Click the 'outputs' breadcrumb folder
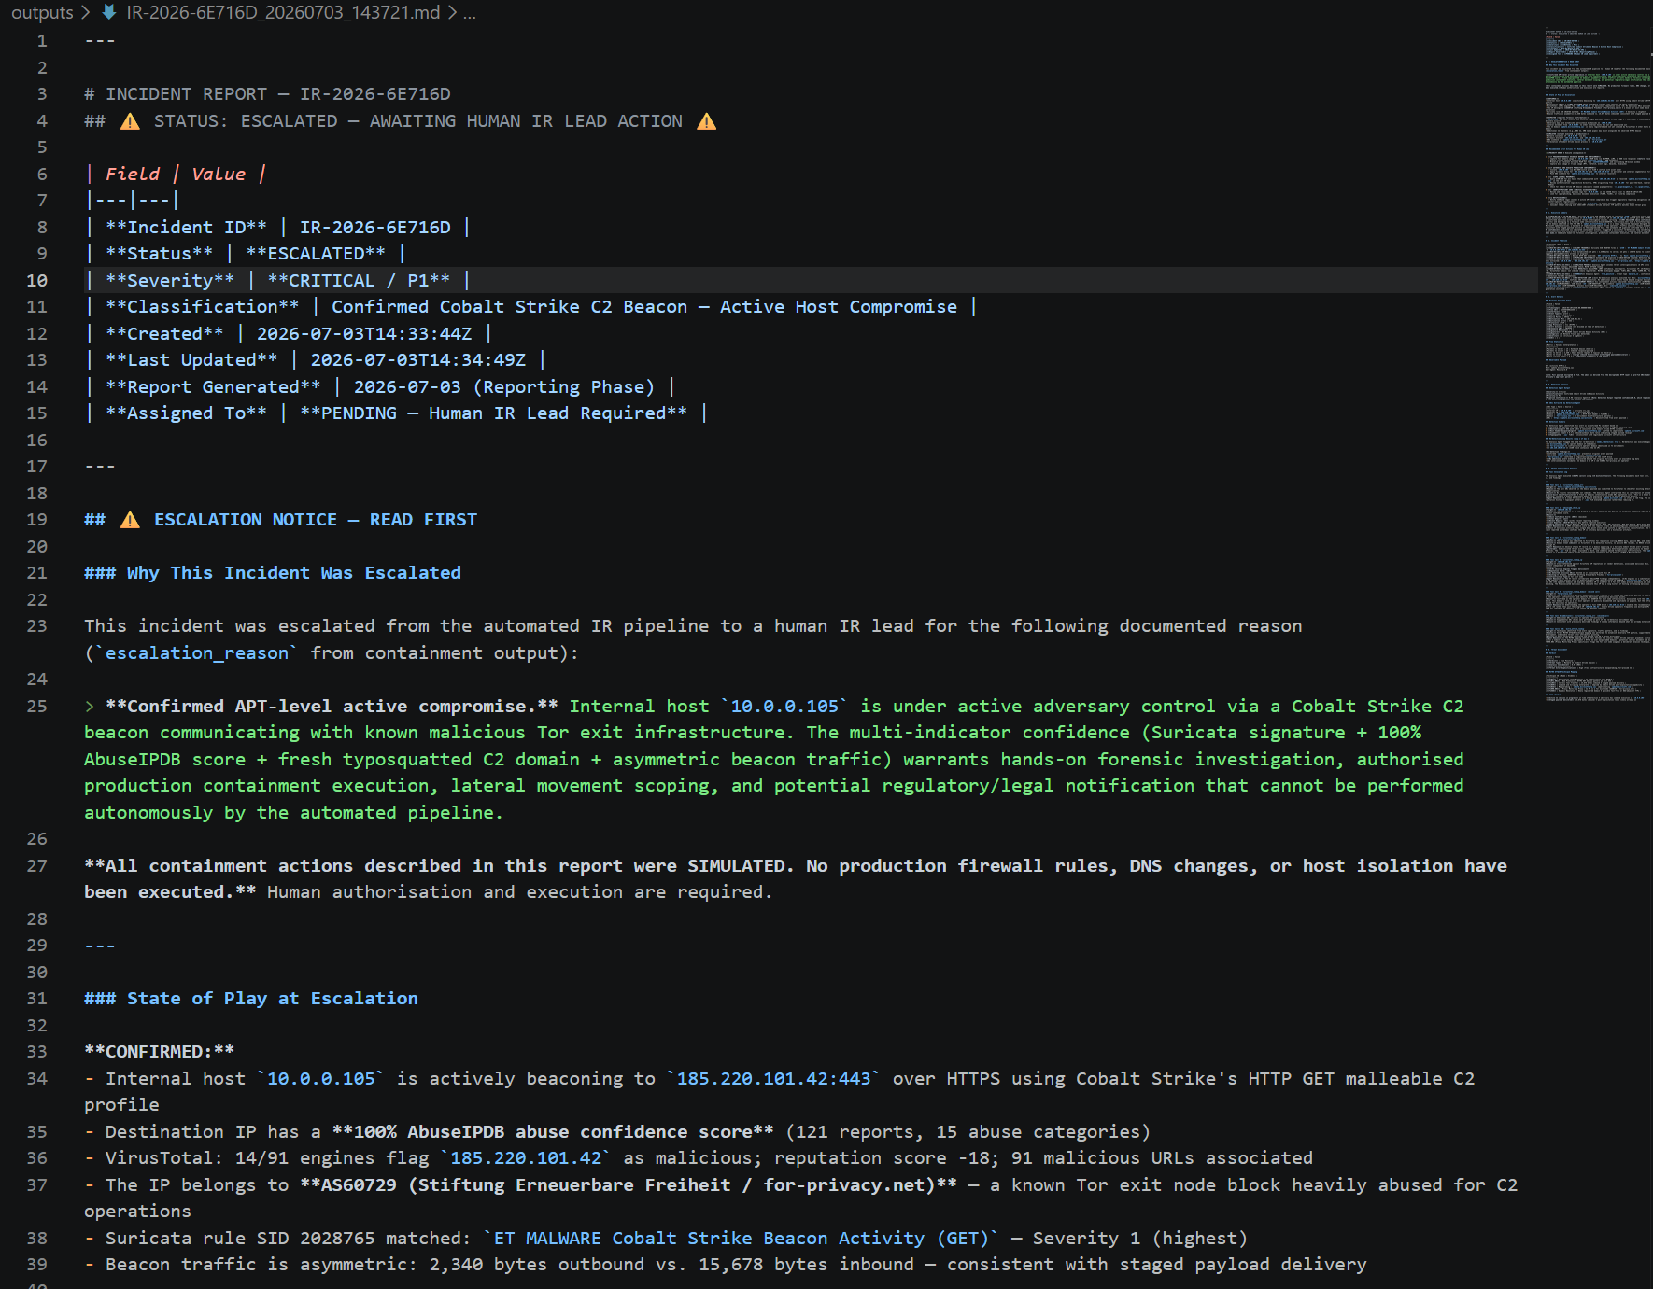 pyautogui.click(x=42, y=12)
